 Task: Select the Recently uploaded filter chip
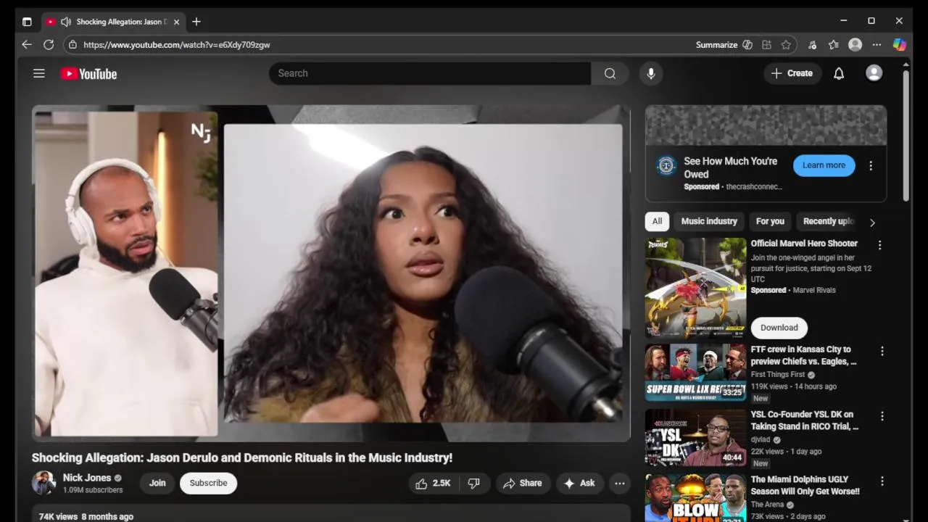click(828, 221)
